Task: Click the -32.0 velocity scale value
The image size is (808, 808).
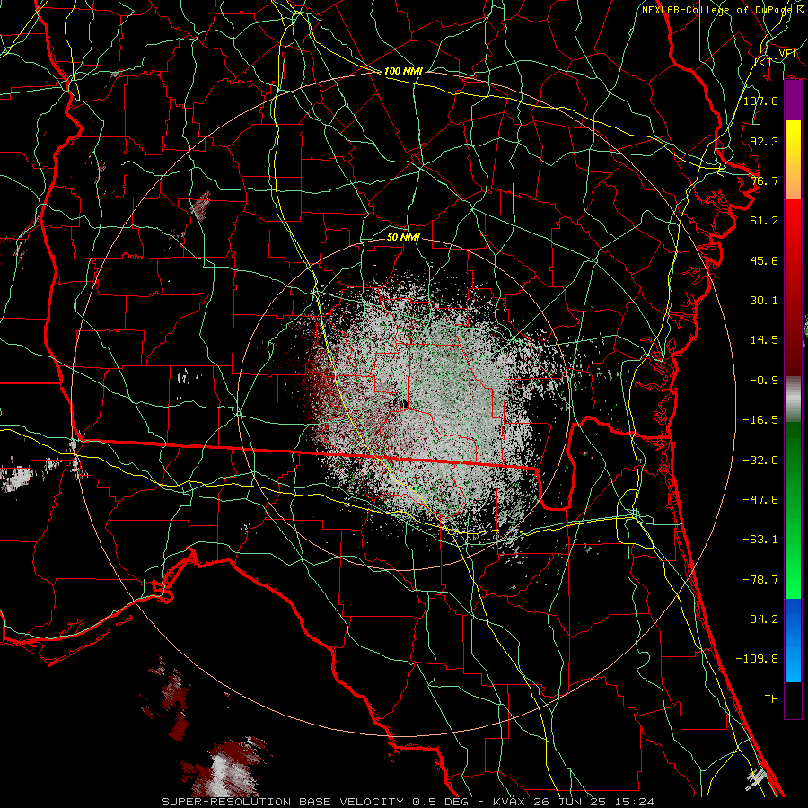Action: coord(760,461)
